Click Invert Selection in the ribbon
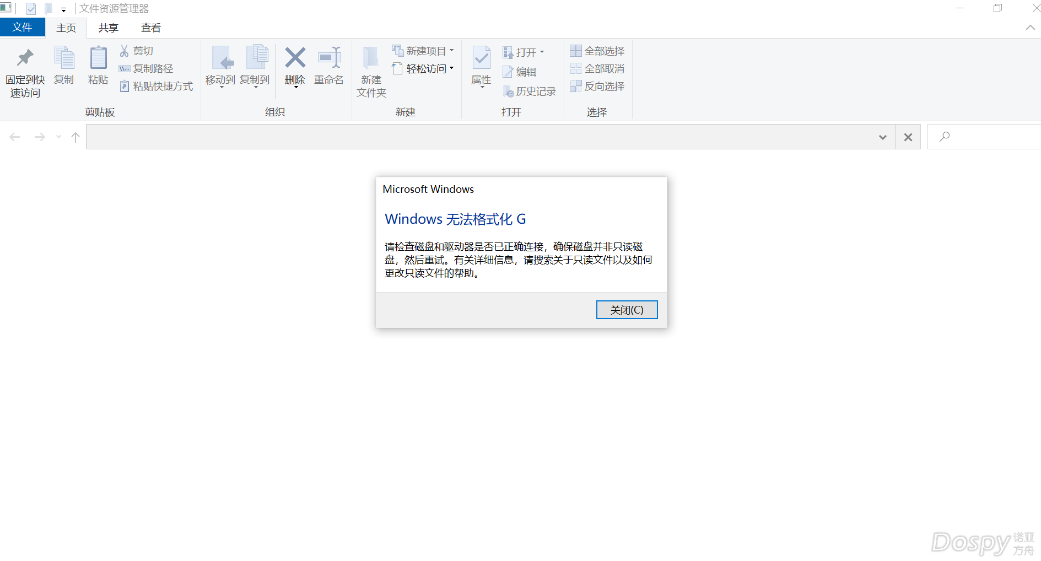 tap(597, 86)
